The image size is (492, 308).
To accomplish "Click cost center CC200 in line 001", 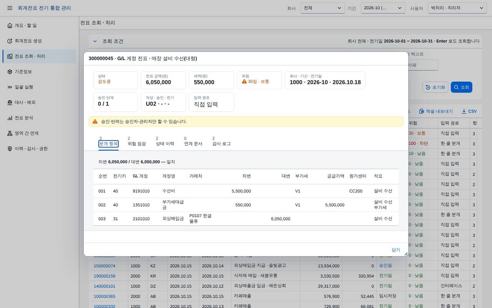I will click(x=356, y=191).
